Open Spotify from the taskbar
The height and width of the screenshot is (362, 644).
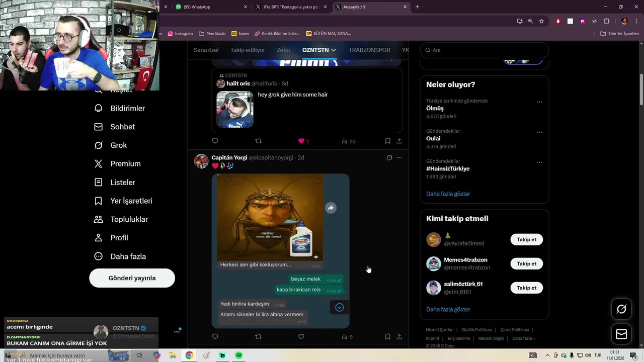[x=239, y=355]
